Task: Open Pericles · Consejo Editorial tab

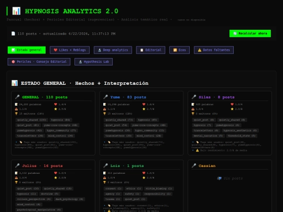Action: click(39, 62)
